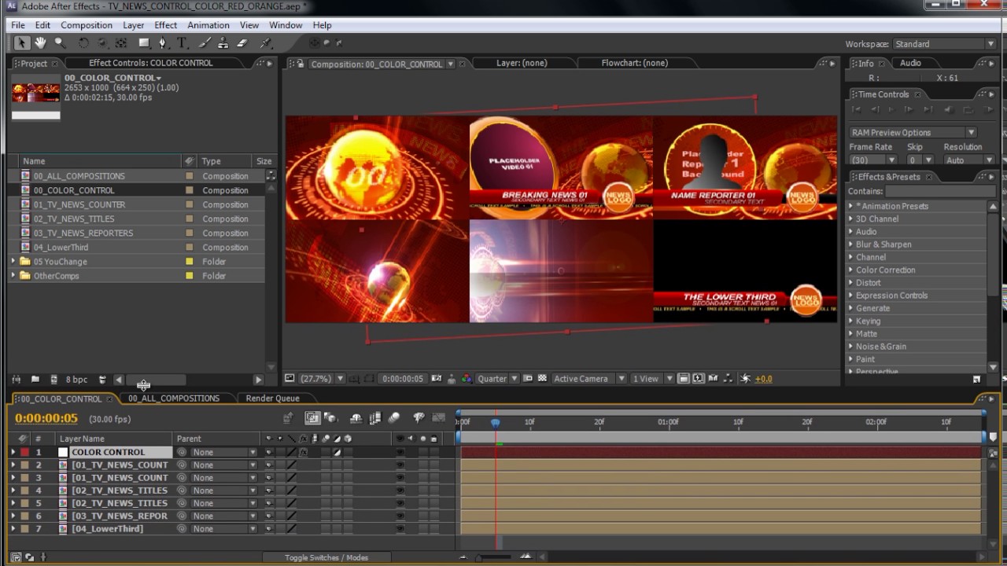
Task: Enable the motion blur timeline switch
Action: (394, 418)
